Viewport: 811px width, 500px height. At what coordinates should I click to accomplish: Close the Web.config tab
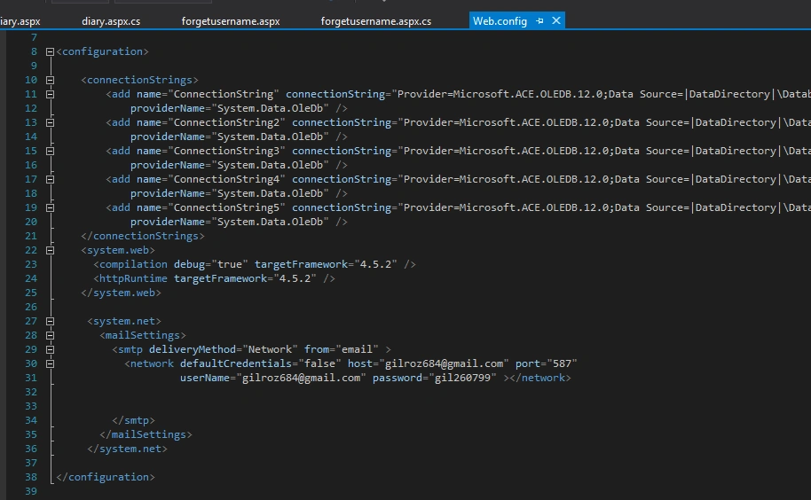point(556,20)
